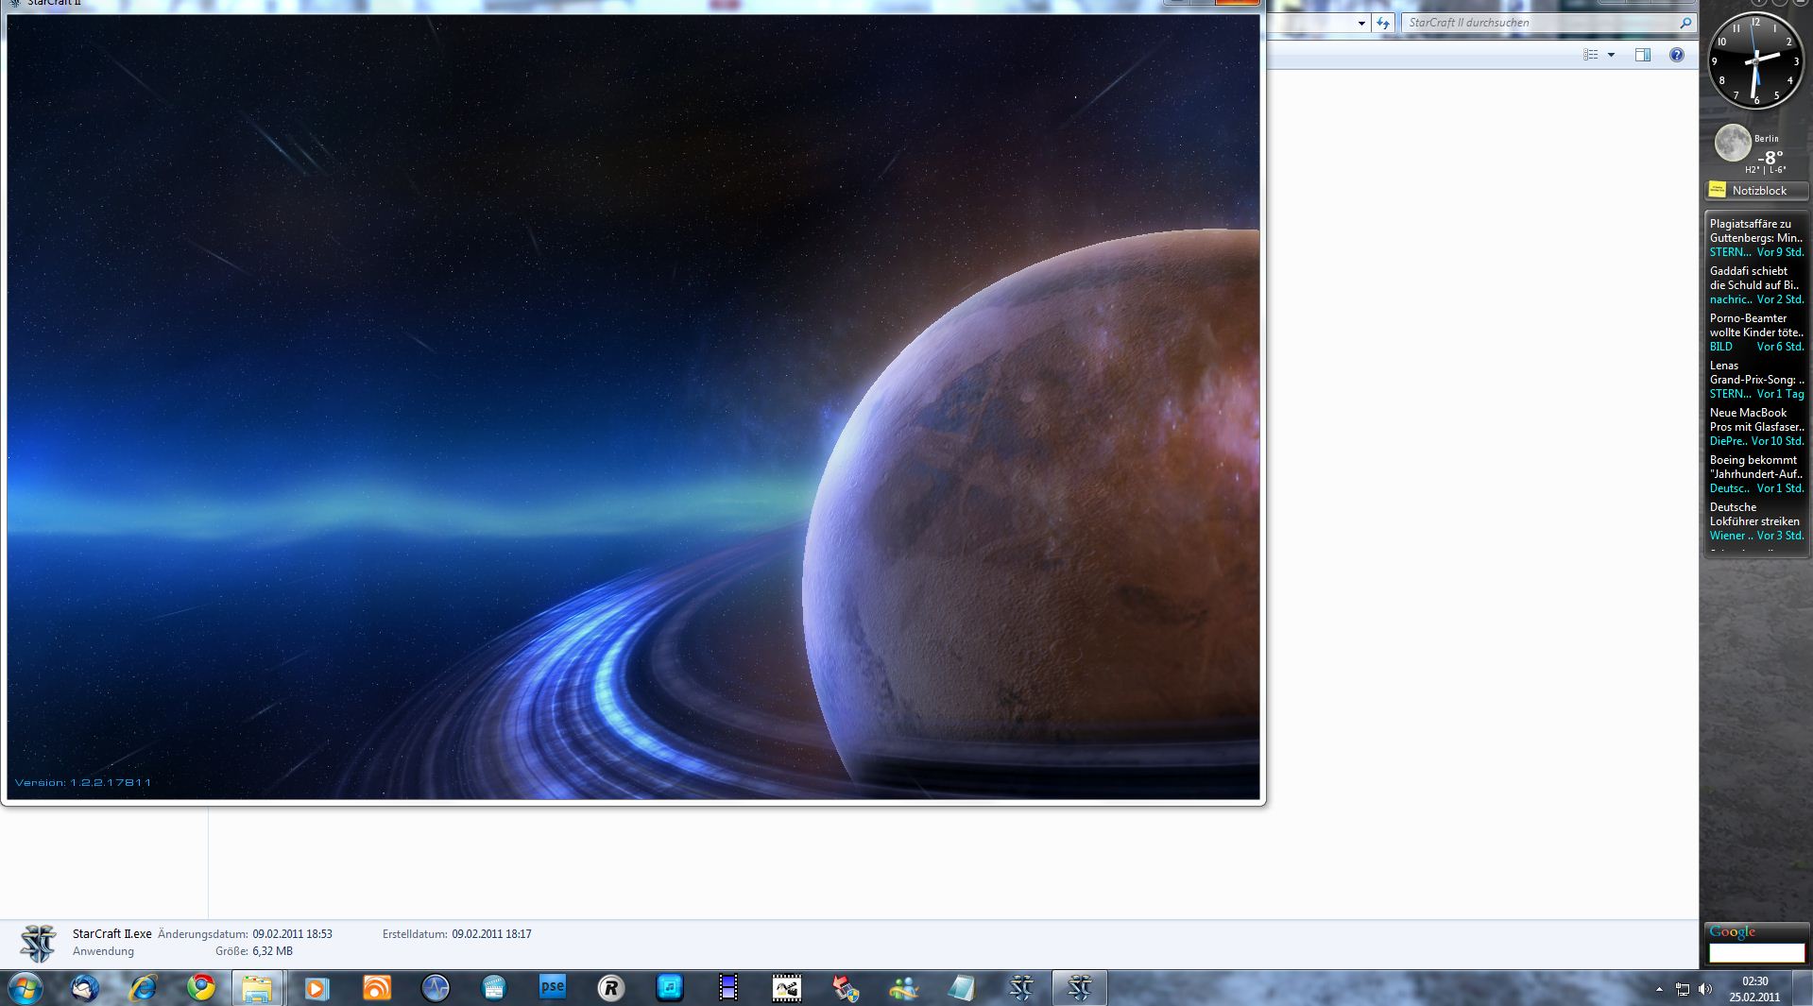
Task: Switch to the Windows Explorer taskbar button
Action: (257, 988)
